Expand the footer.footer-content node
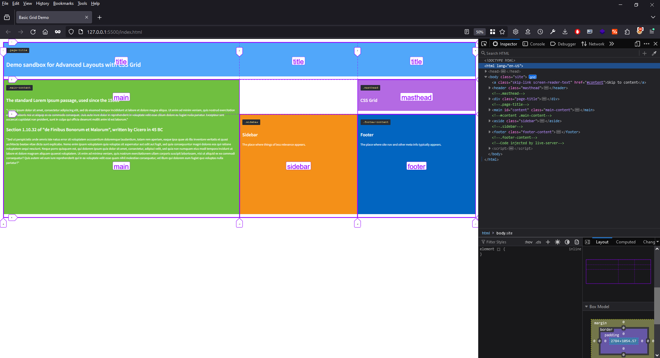 coord(489,132)
